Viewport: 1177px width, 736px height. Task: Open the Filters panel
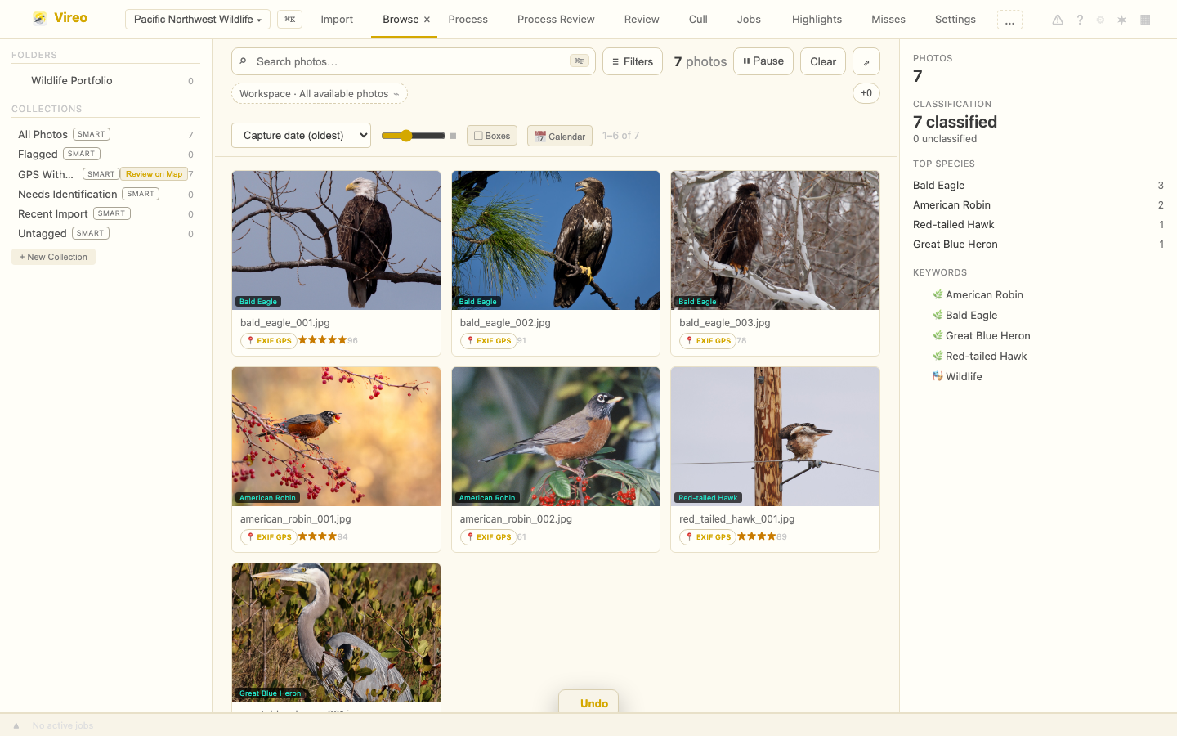pyautogui.click(x=633, y=61)
